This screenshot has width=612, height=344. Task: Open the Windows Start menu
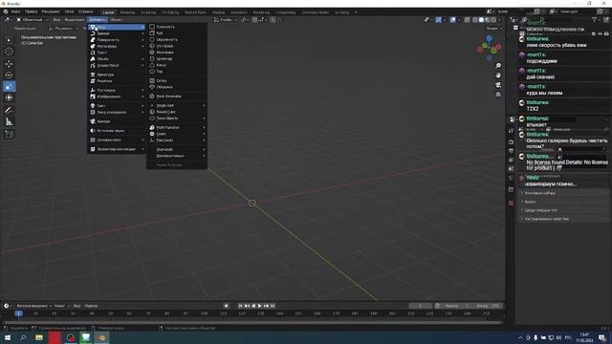coord(8,337)
